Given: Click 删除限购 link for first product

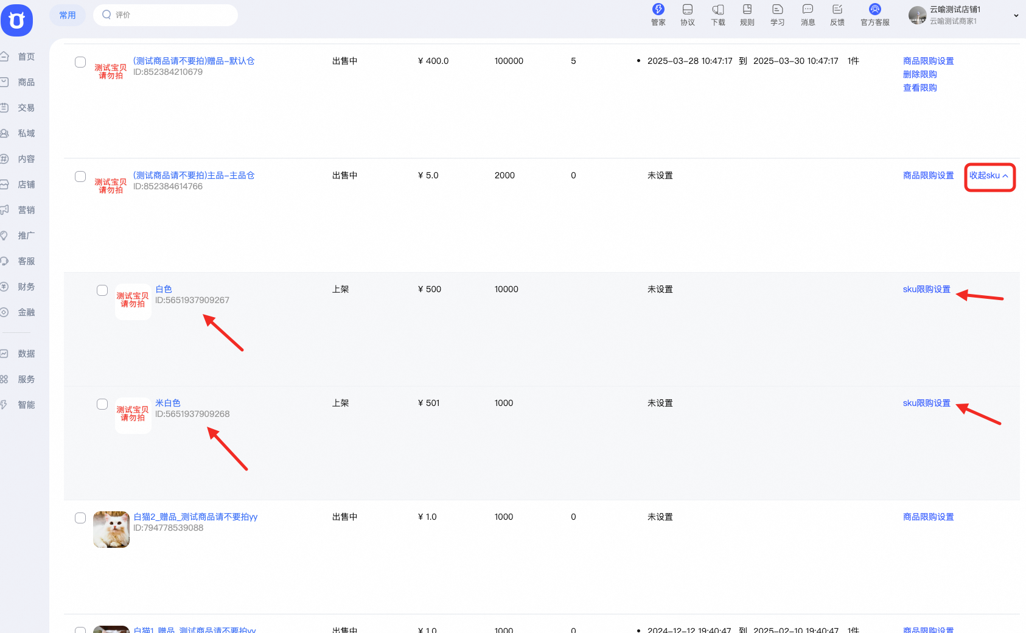Looking at the screenshot, I should tap(920, 74).
